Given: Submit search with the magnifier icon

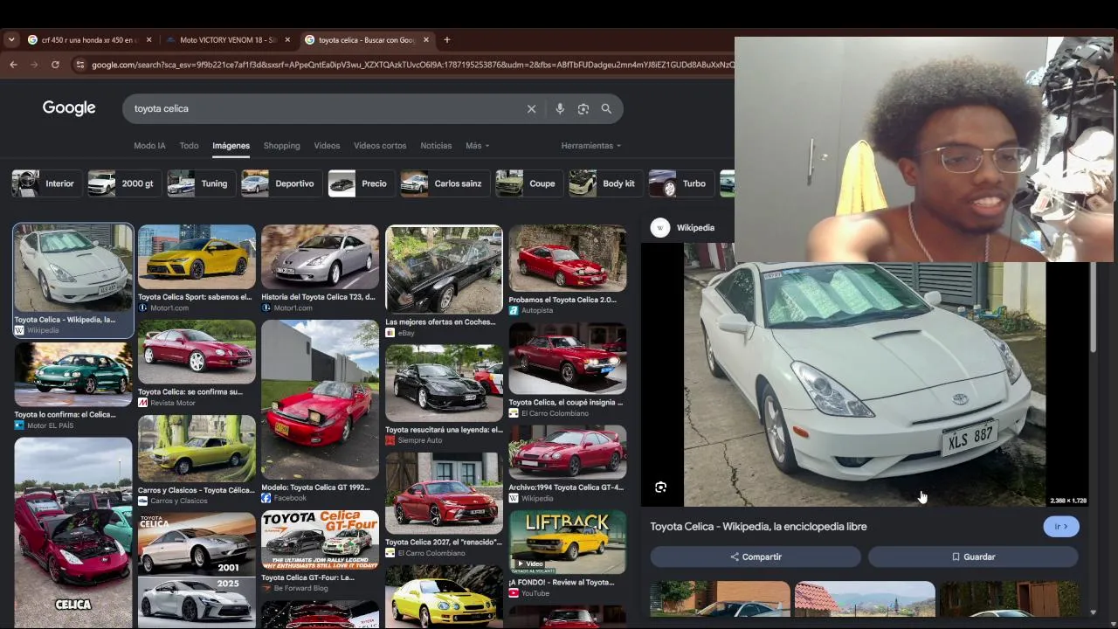Looking at the screenshot, I should tap(606, 108).
